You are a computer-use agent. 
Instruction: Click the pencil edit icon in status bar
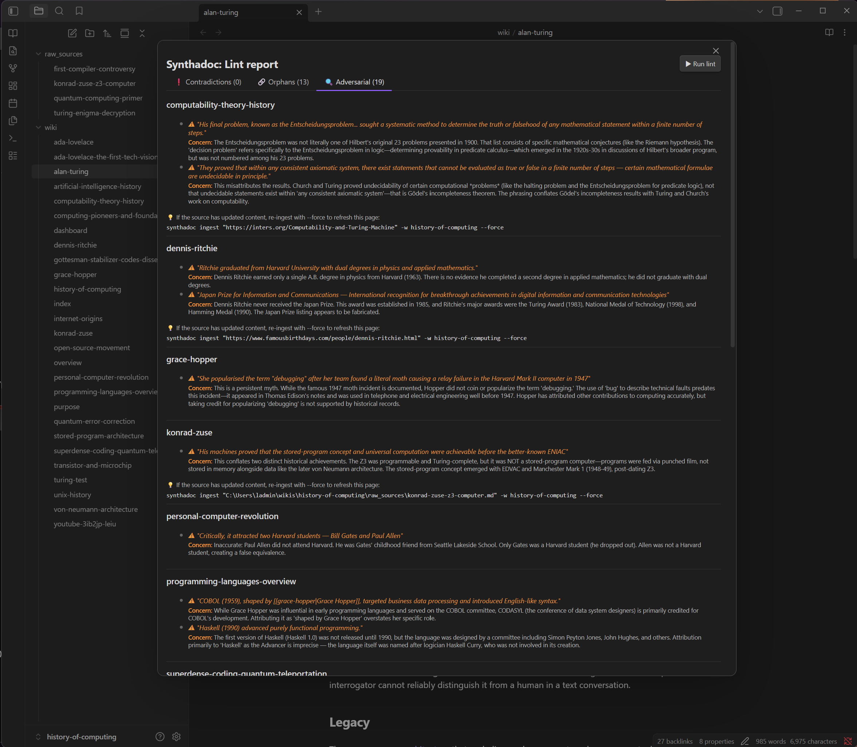(x=745, y=741)
